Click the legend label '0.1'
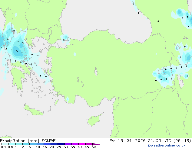Viewport: 192px width, 148px height. [3, 147]
